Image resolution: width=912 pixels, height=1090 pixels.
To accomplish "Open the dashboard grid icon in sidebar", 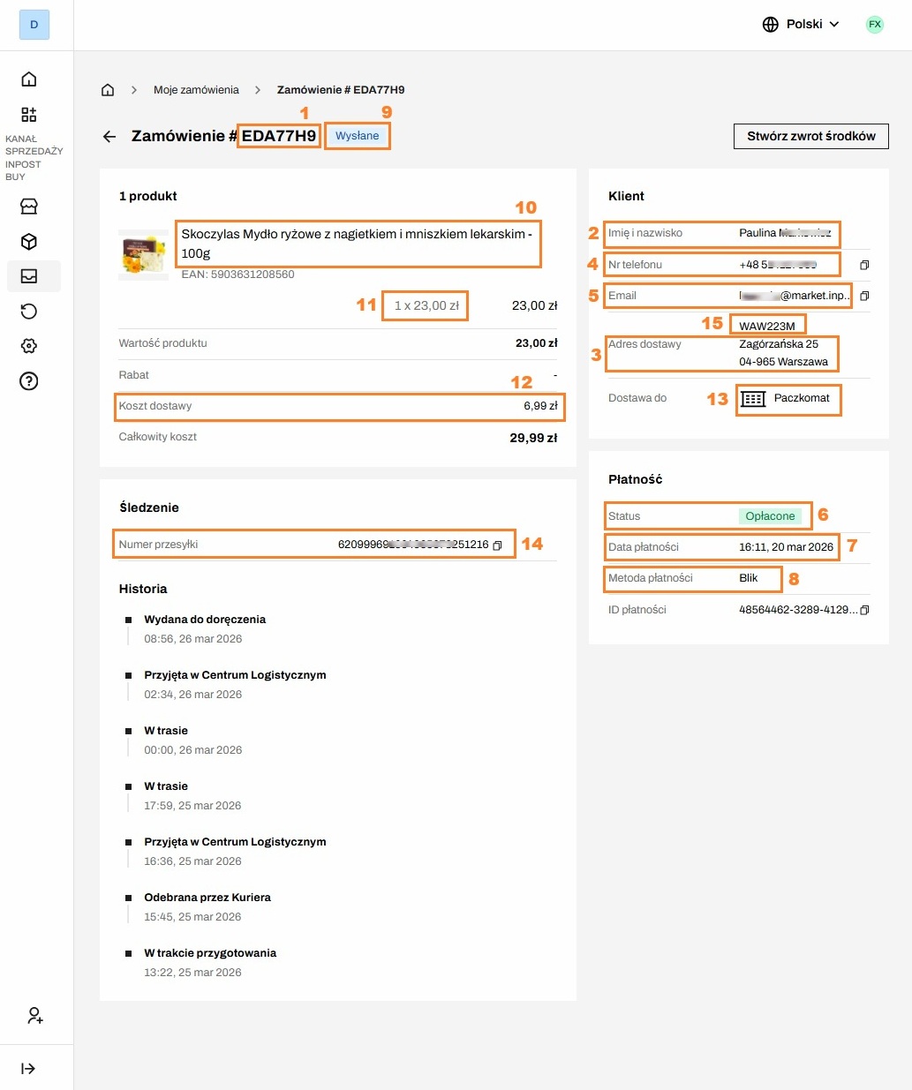I will (x=29, y=115).
